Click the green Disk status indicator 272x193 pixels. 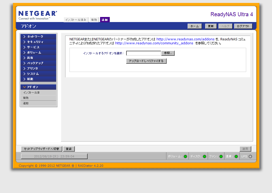[204, 156]
